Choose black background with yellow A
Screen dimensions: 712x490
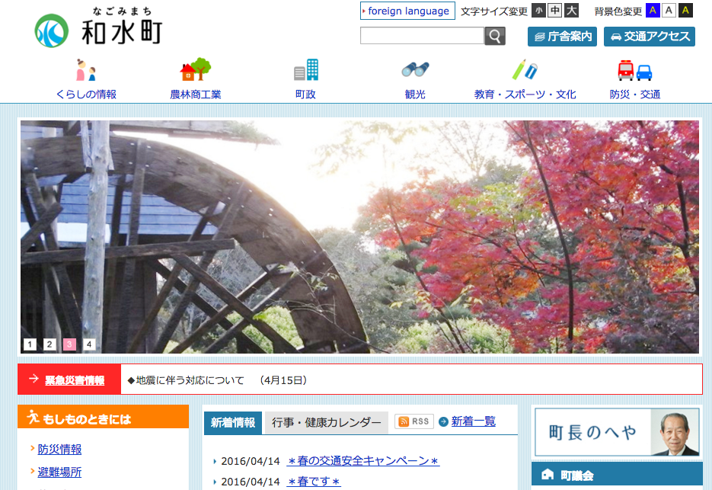(x=685, y=10)
